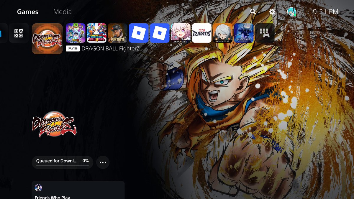Image resolution: width=354 pixels, height=199 pixels.
Task: Open the grey-haired Hoyoverse game tile
Action: click(223, 33)
